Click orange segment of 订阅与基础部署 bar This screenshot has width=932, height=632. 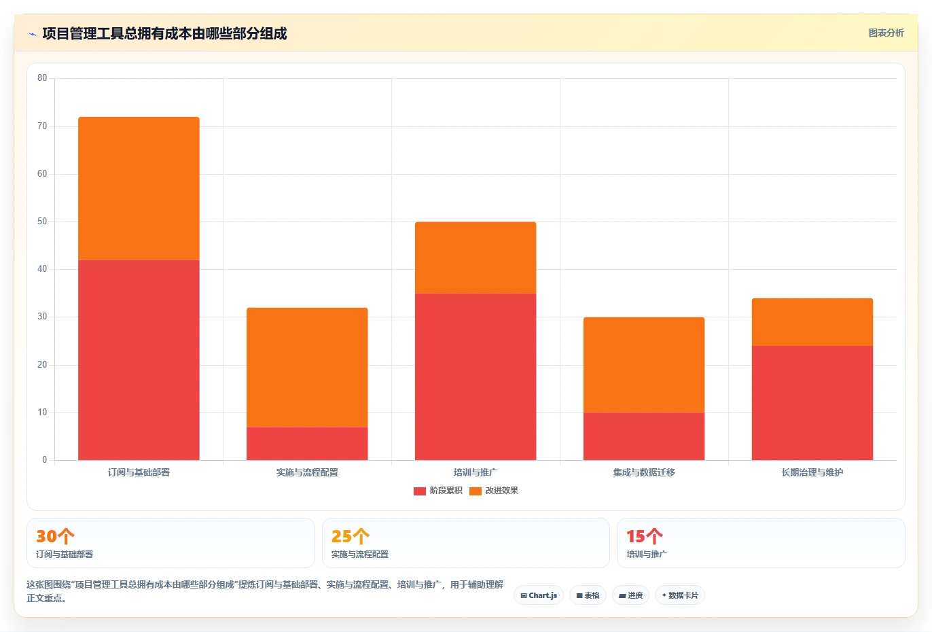click(139, 188)
